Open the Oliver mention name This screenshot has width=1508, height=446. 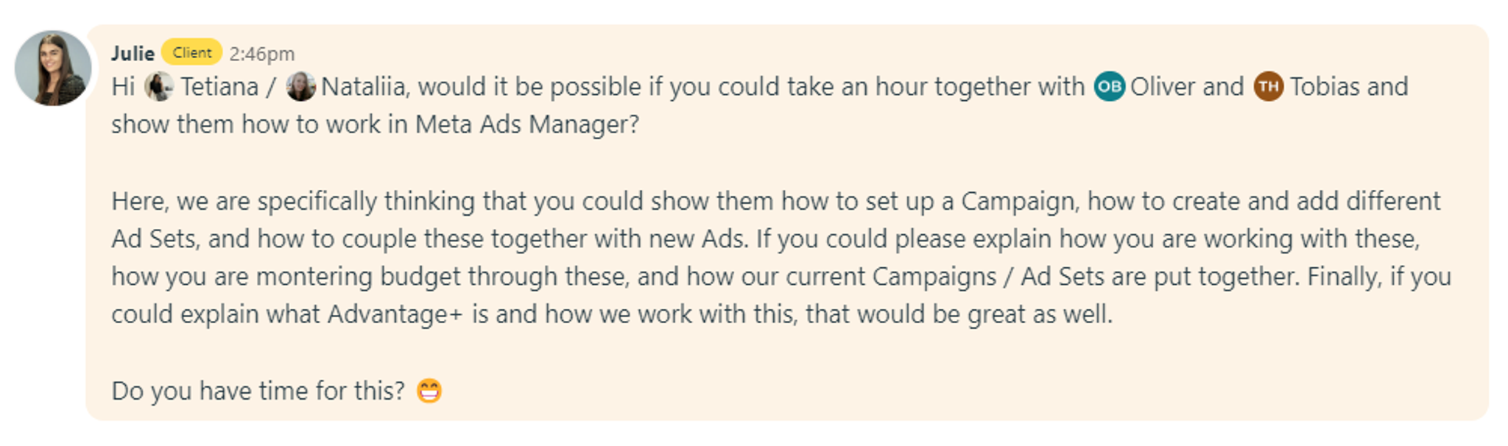point(1163,87)
